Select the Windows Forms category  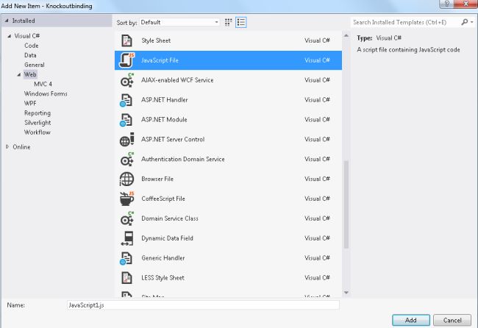[46, 94]
